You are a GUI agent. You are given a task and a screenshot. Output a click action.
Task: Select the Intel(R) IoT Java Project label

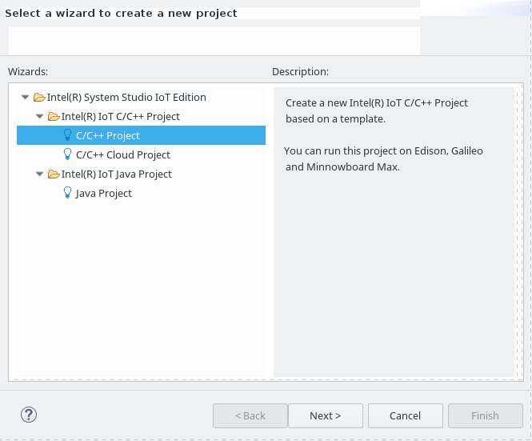[x=116, y=174]
